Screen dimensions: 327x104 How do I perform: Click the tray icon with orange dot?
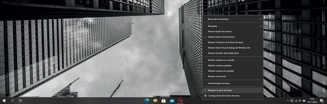(292, 101)
